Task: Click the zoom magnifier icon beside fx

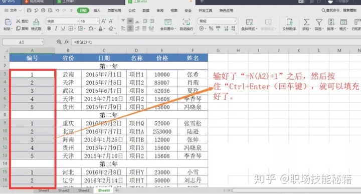Action: pyautogui.click(x=59, y=42)
